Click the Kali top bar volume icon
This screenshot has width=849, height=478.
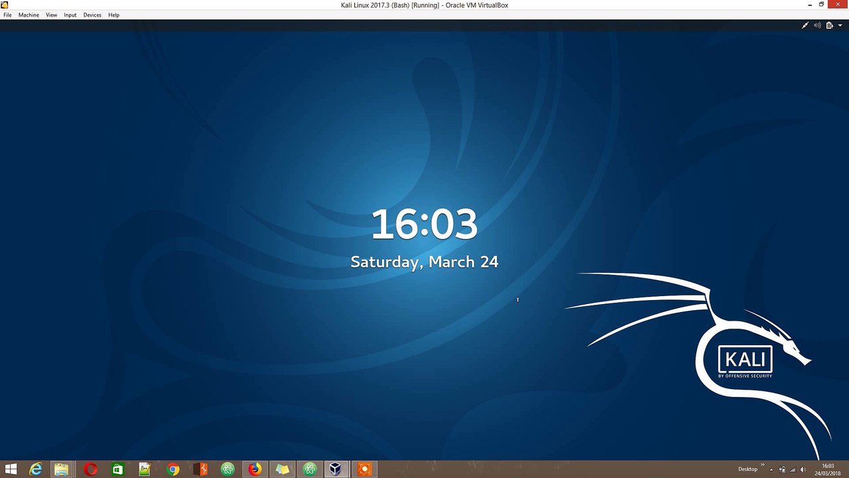[817, 25]
